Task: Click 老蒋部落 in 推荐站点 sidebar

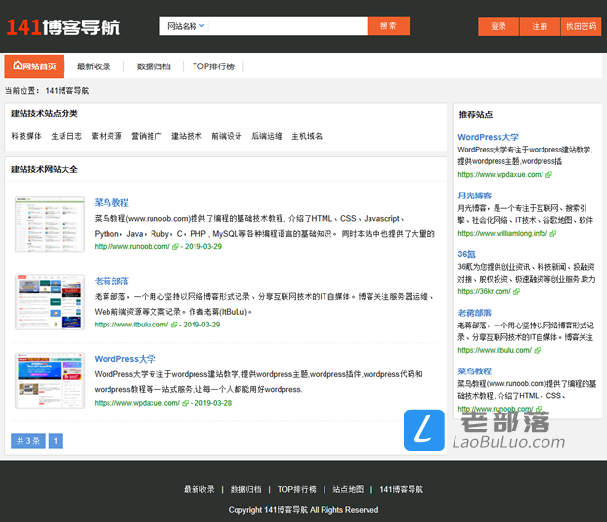Action: (x=475, y=313)
